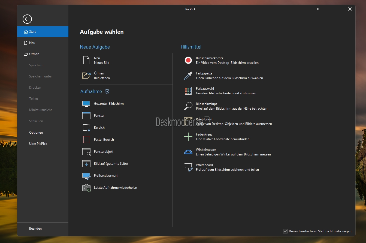Click the Winkelmesser protractor icon
366x243 pixels.
pyautogui.click(x=188, y=152)
